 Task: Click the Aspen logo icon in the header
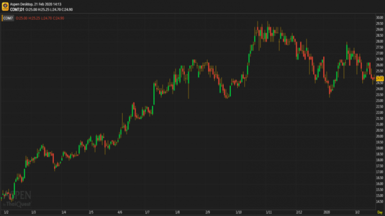[5, 7]
